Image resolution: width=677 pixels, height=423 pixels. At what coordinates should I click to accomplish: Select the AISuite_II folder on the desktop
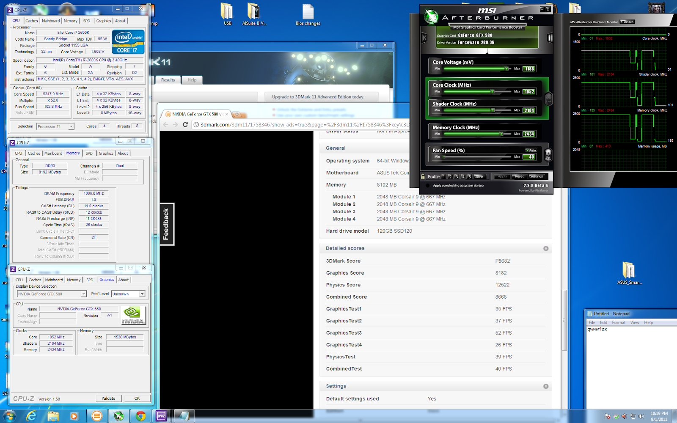click(254, 14)
